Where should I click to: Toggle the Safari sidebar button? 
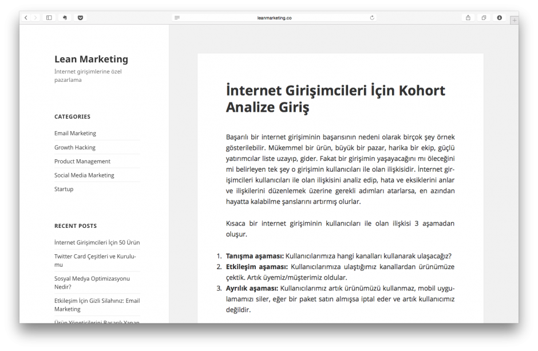[49, 18]
